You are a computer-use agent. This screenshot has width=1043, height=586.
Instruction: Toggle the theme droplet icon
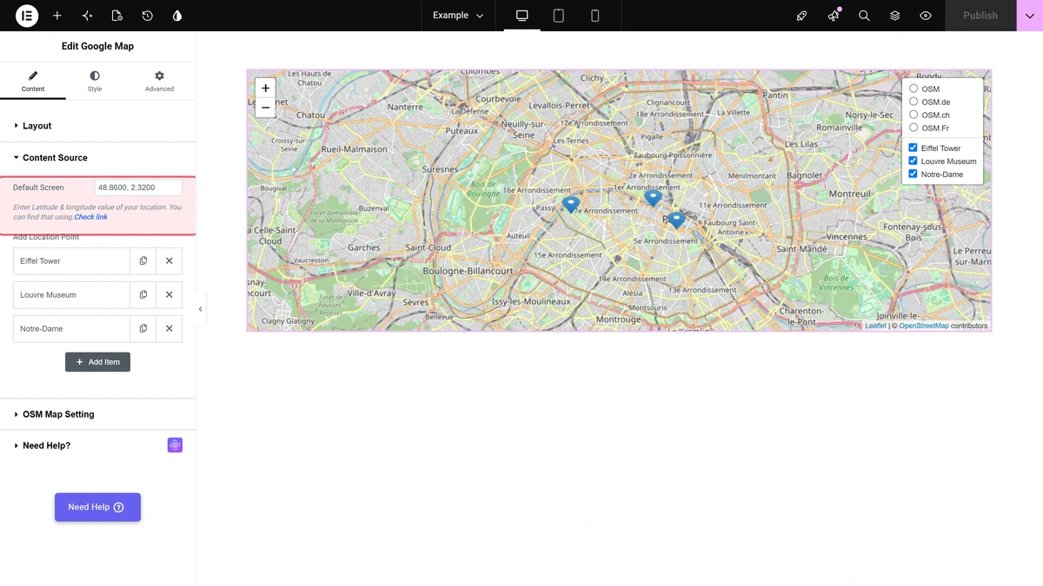coord(177,16)
